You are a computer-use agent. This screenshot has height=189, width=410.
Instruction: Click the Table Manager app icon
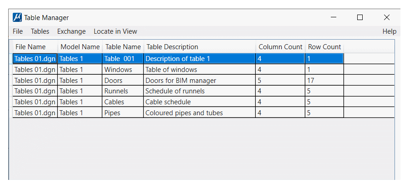(x=17, y=18)
